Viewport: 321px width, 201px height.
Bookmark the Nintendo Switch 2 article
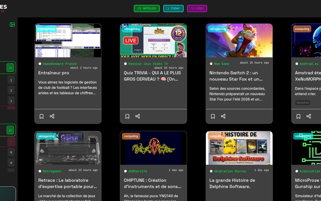(x=213, y=116)
